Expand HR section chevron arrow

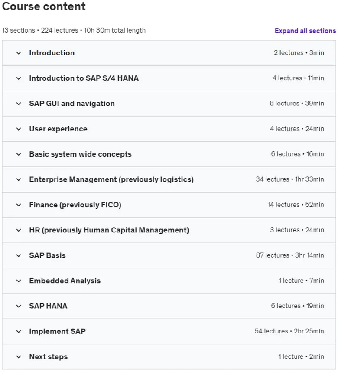(19, 230)
